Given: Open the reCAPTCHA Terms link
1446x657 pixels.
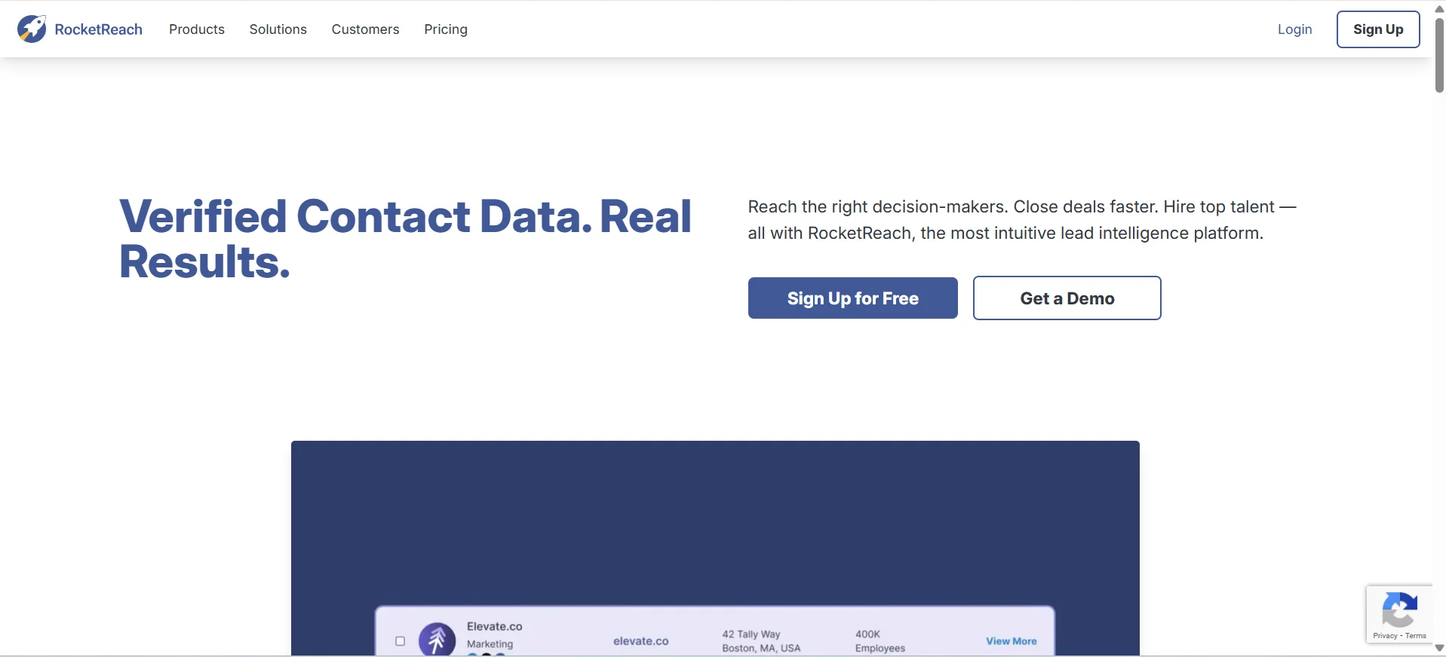Looking at the screenshot, I should click(1416, 636).
